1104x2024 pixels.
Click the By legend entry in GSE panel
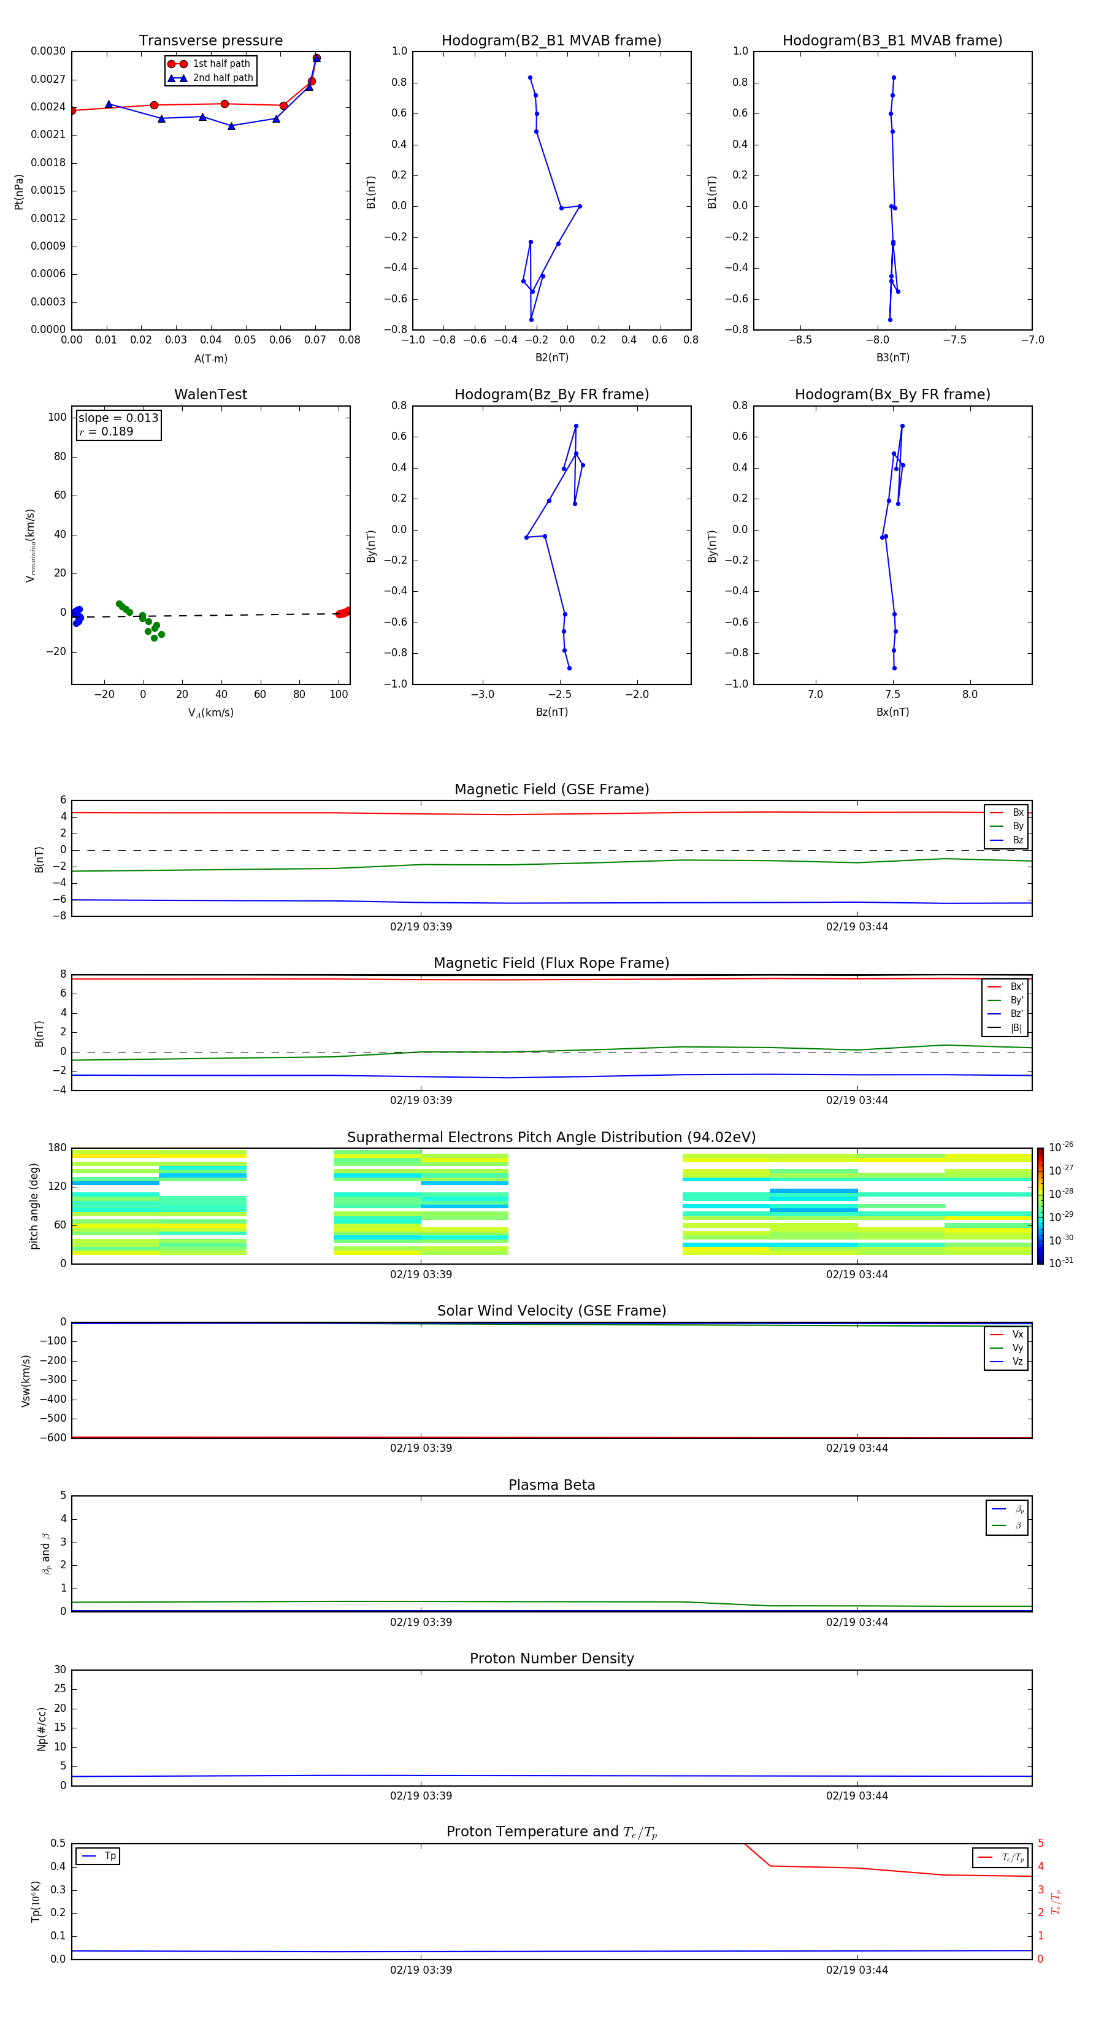(x=1006, y=826)
